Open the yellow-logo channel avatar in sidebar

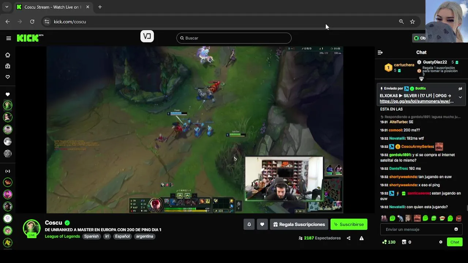[8, 242]
